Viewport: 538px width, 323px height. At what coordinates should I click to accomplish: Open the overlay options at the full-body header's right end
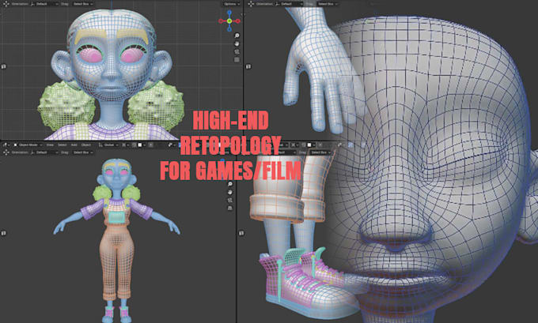tap(172, 145)
